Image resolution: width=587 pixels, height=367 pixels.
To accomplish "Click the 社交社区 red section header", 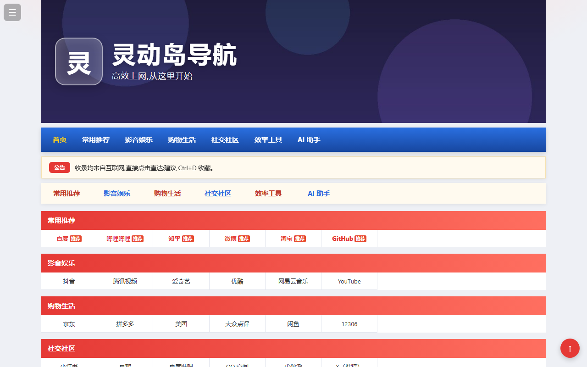I will pyautogui.click(x=293, y=348).
